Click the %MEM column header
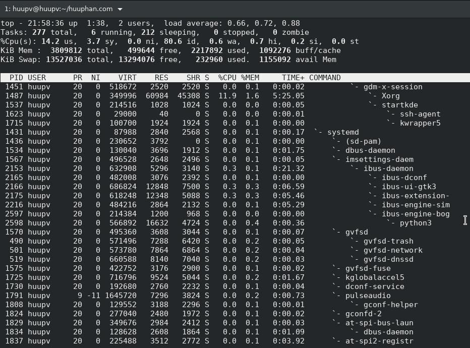 pyautogui.click(x=250, y=78)
